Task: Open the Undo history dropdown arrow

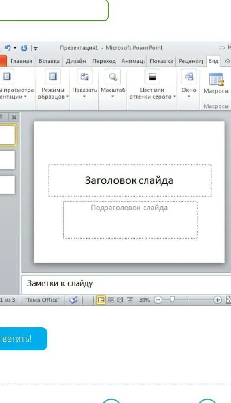Action: pos(15,48)
